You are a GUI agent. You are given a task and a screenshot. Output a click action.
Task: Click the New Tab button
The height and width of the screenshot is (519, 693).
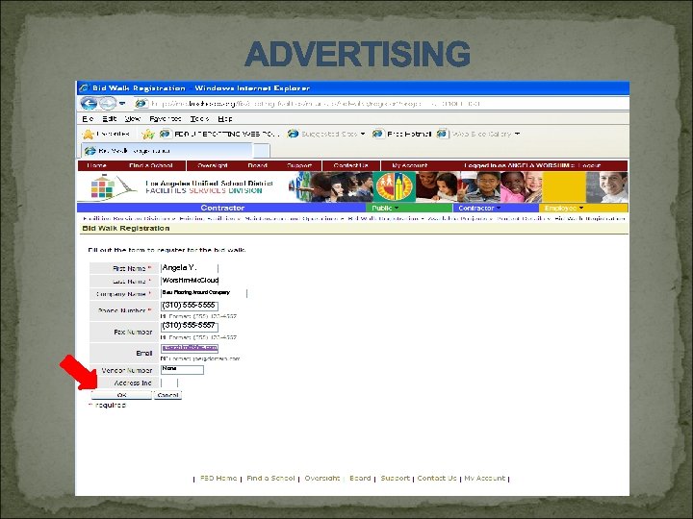click(x=261, y=151)
